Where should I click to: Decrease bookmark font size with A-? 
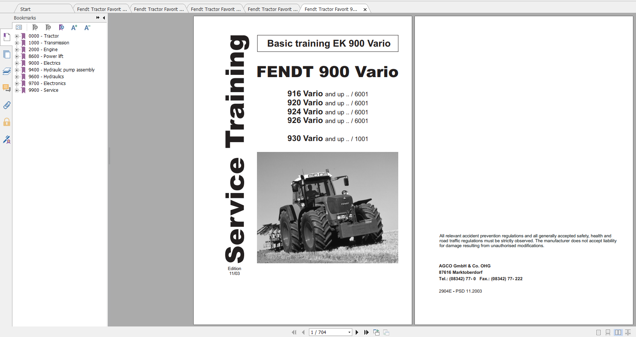coord(87,27)
